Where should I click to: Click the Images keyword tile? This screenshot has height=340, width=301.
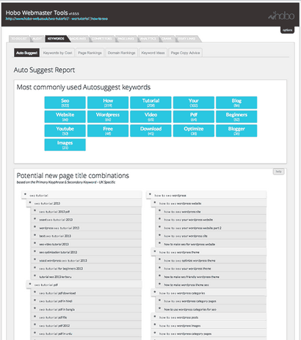point(65,145)
